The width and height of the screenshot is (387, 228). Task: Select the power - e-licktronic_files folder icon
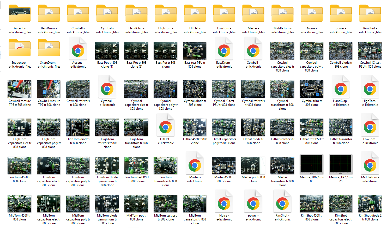tap(341, 13)
